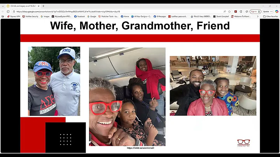Screen dimensions: 280x157
Task: Open the Other favorites folder
Action: click(271, 16)
